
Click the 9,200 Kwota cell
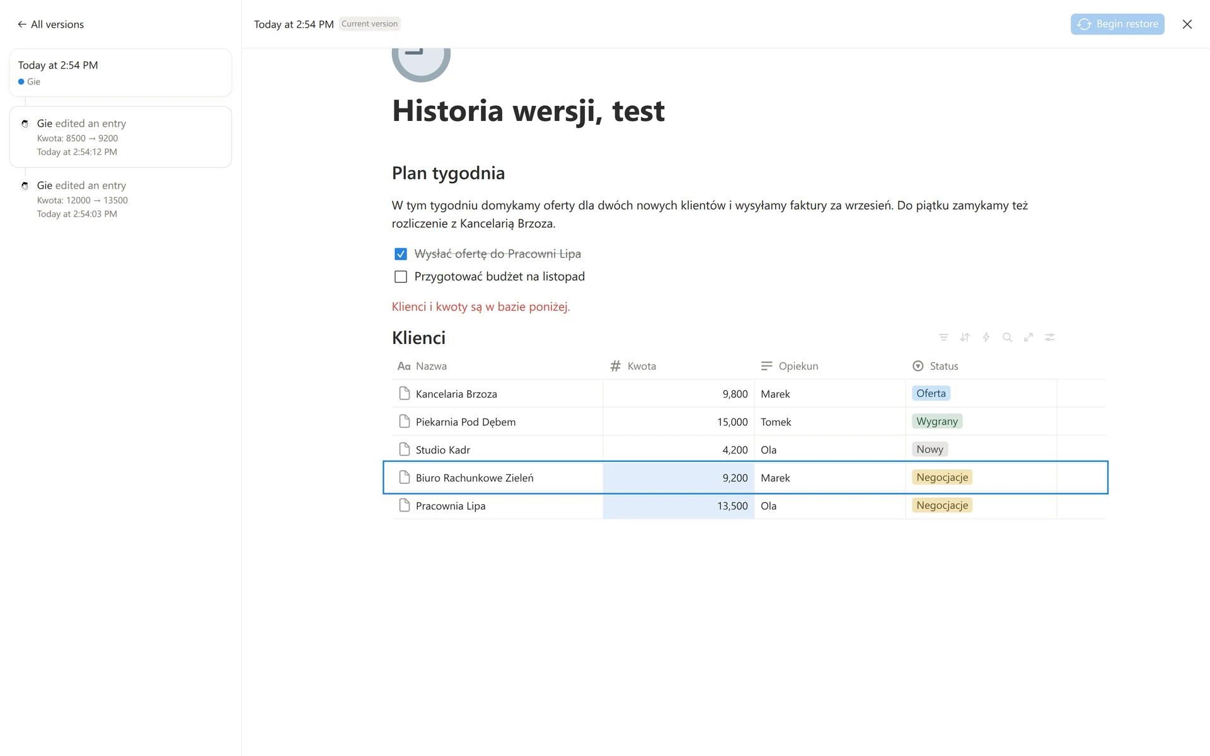click(x=679, y=478)
